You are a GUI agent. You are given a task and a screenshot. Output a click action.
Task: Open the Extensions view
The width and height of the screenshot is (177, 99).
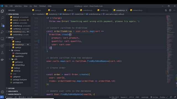[x=2, y=46]
